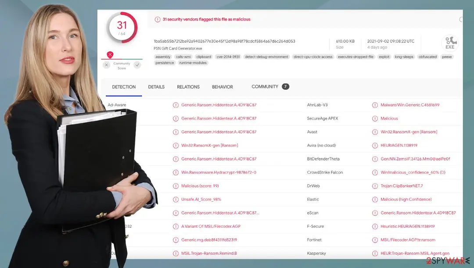Viewport: 474px width, 268px height.
Task: Click alert icon in DrWeb row
Action: tap(375, 186)
